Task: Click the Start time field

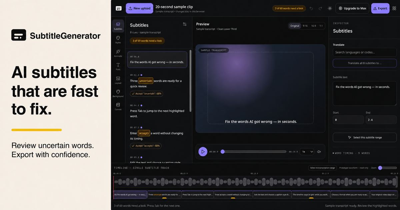Action: (x=348, y=120)
